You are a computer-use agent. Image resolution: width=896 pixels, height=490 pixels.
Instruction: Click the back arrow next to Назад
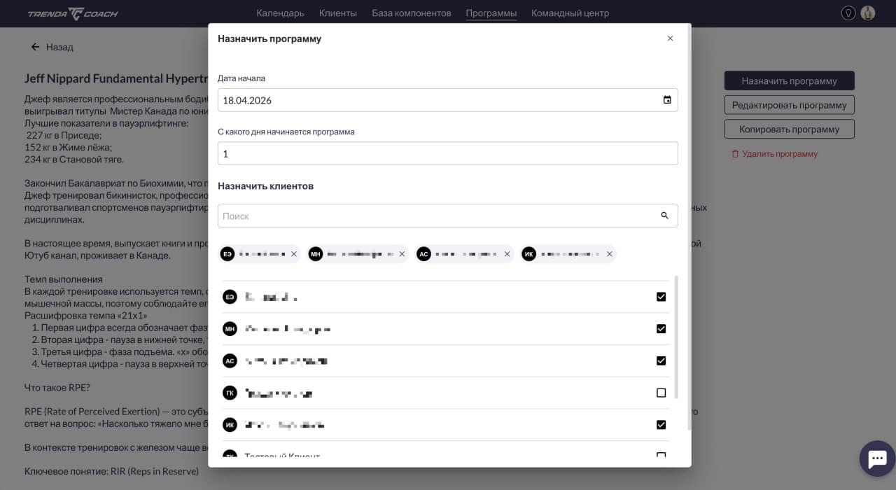coord(34,46)
